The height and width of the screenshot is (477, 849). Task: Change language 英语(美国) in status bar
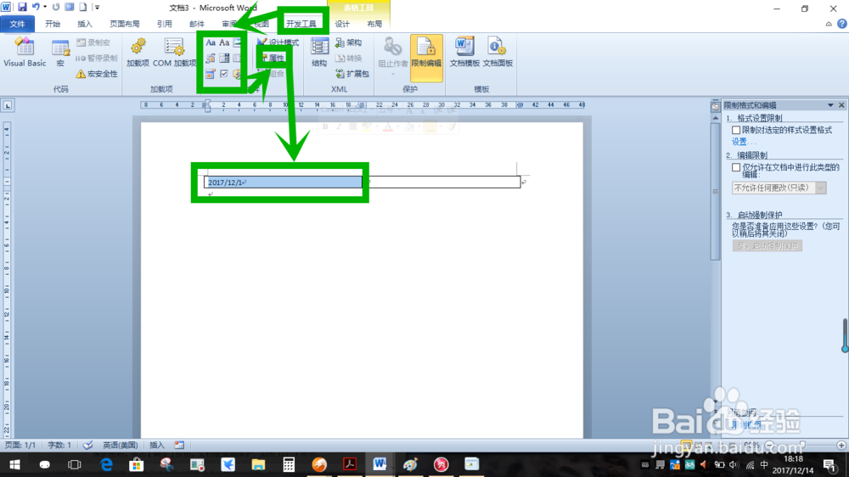coord(121,445)
